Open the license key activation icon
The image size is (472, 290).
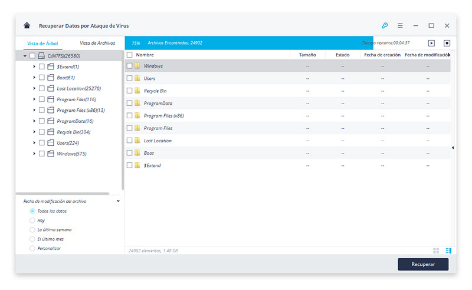(385, 25)
